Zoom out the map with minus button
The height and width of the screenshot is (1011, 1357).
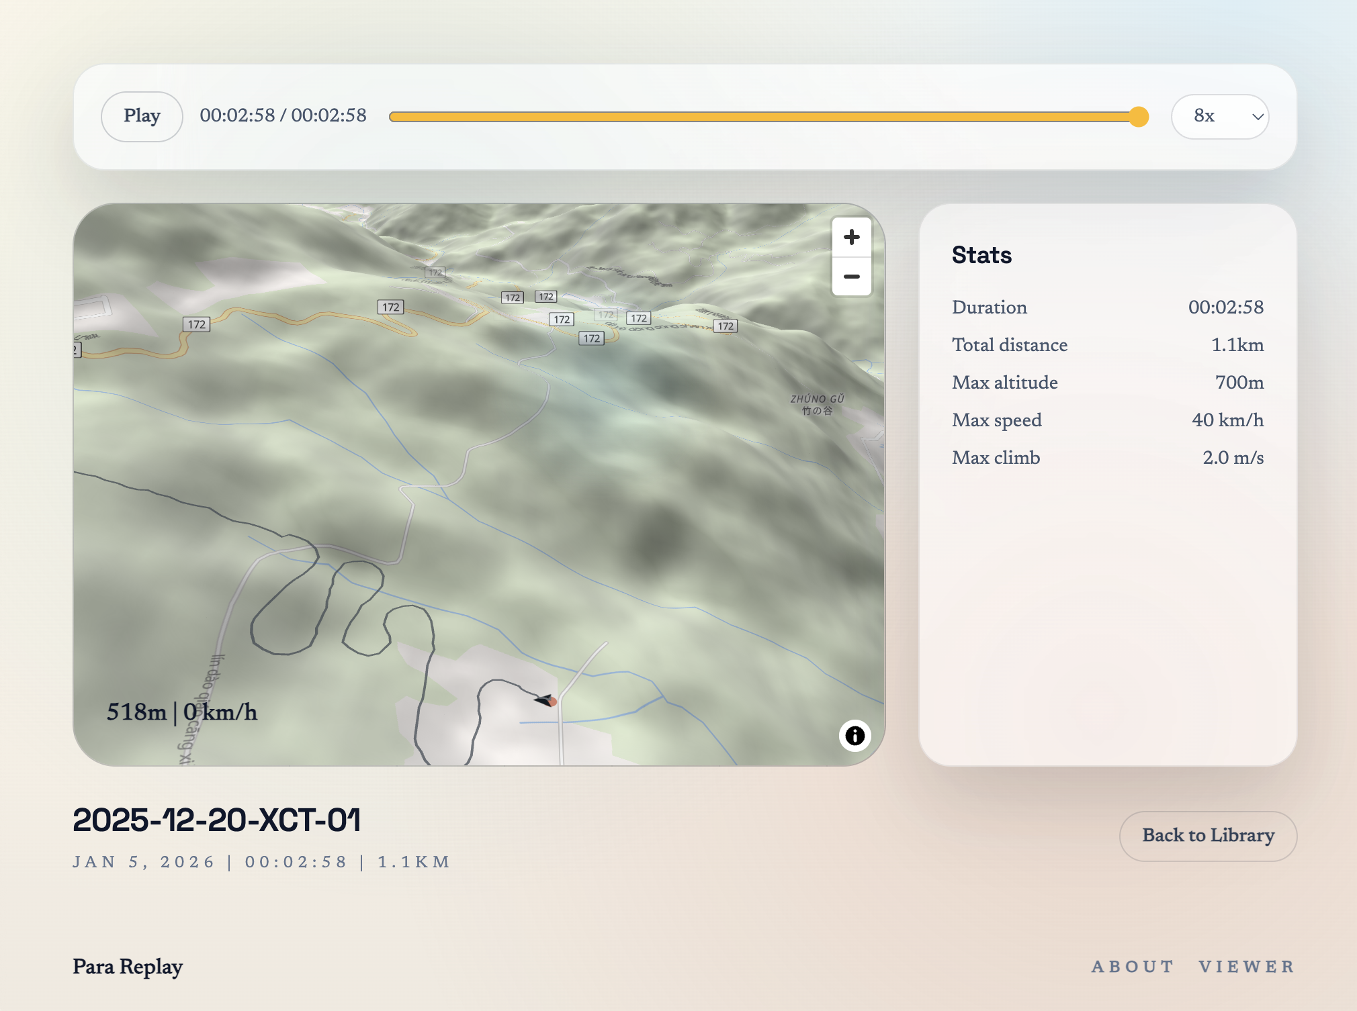851,277
